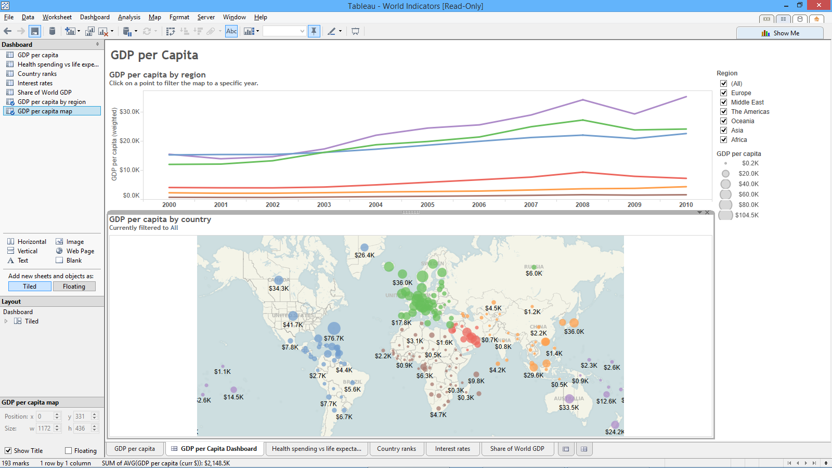Select the Floating layout button
Image resolution: width=832 pixels, height=468 pixels.
pyautogui.click(x=74, y=287)
